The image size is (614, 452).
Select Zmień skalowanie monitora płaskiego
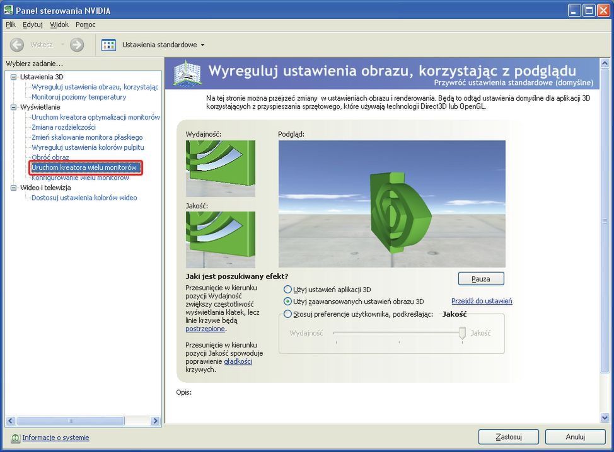87,137
